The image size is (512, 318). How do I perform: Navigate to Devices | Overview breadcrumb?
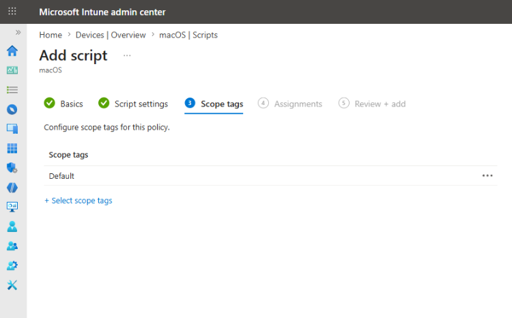[x=111, y=35]
